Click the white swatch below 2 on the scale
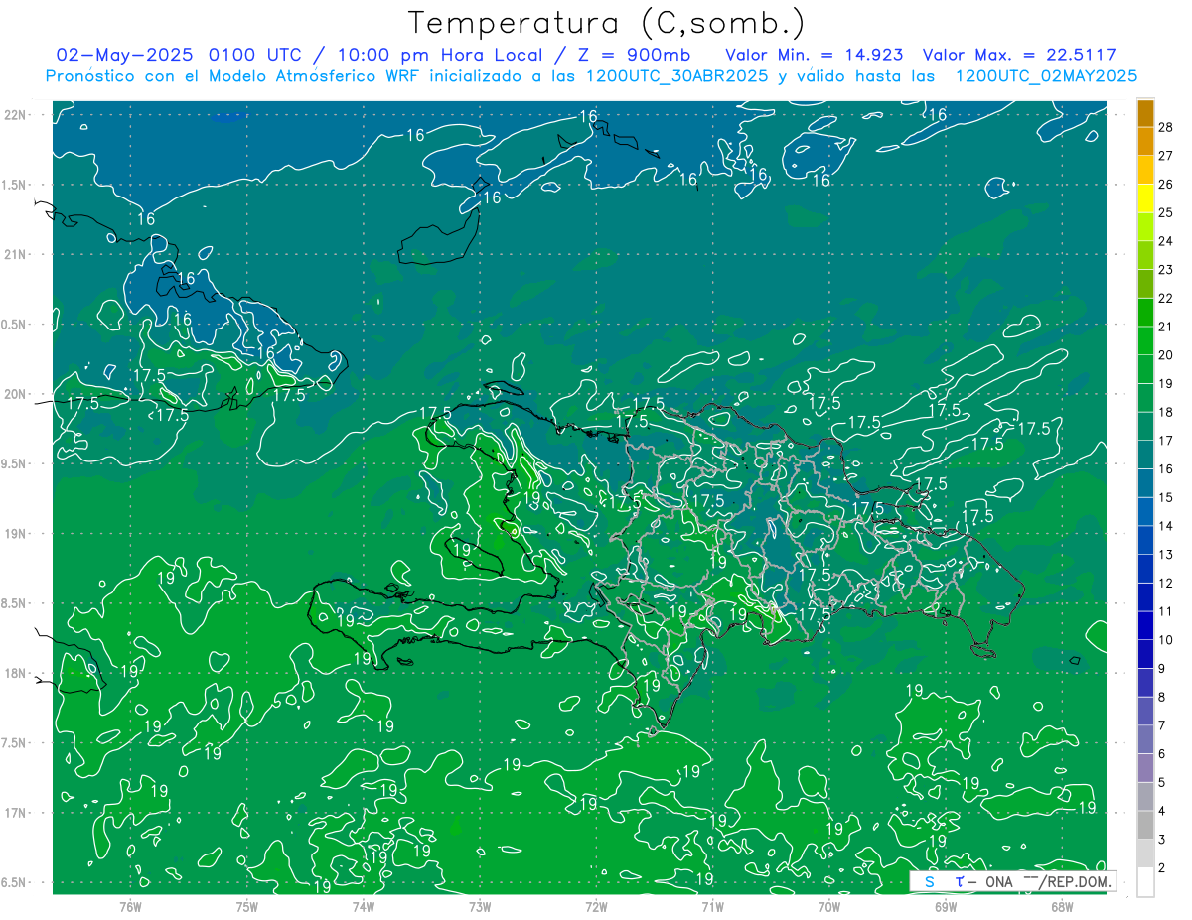This screenshot has height=920, width=1192. point(1145,882)
